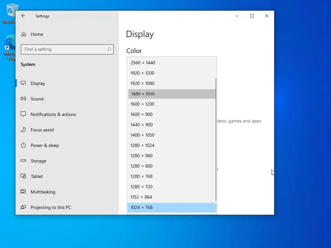331x248 pixels.
Task: Open Tablet settings
Action: 67,176
